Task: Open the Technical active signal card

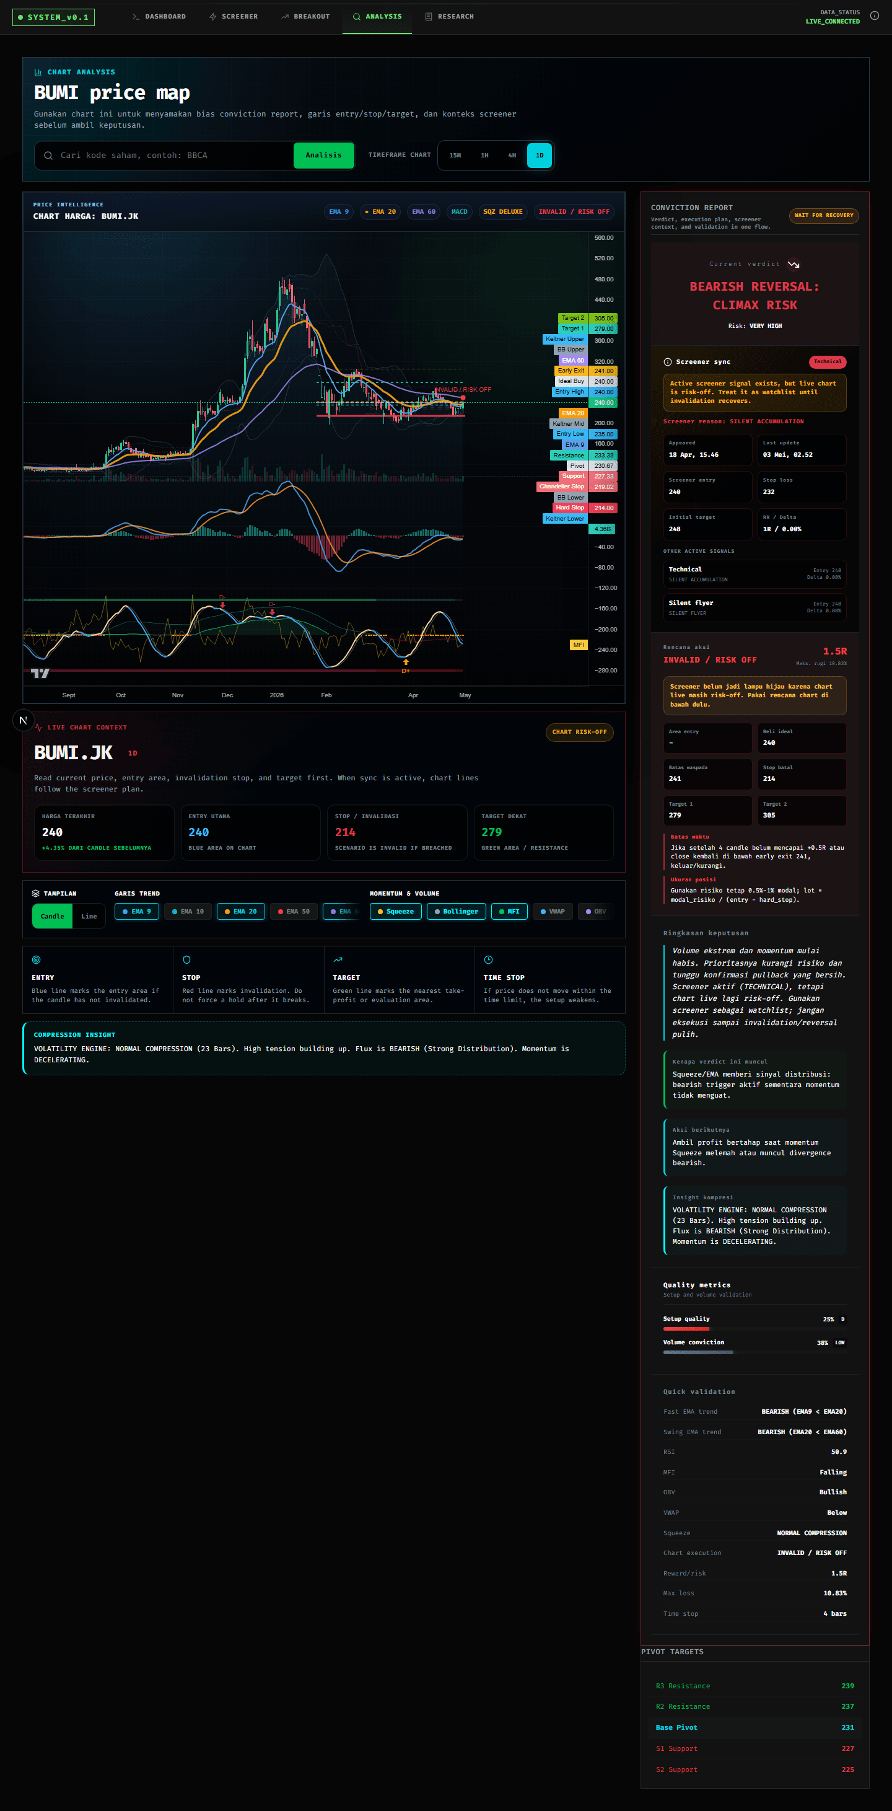Action: click(x=755, y=575)
